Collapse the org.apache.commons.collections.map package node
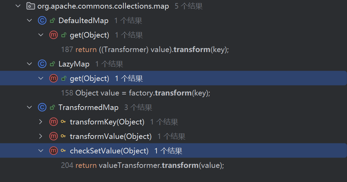 point(18,6)
